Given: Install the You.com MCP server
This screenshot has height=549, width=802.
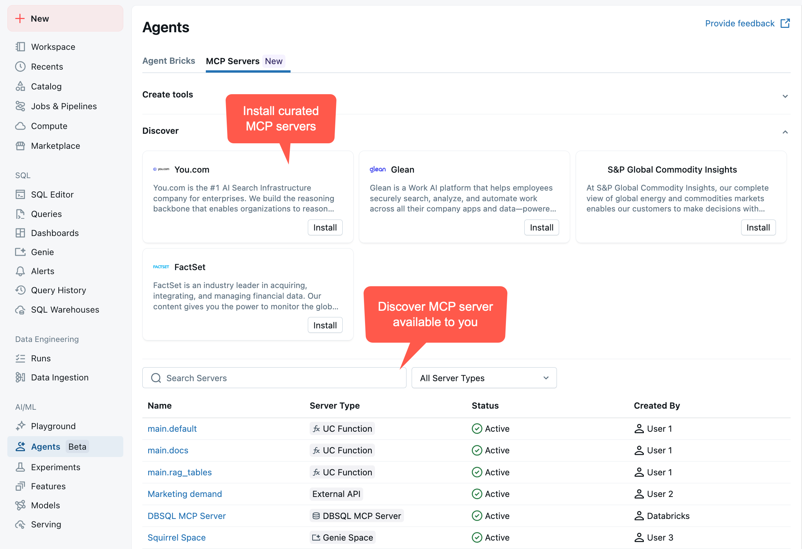Looking at the screenshot, I should click(x=324, y=227).
